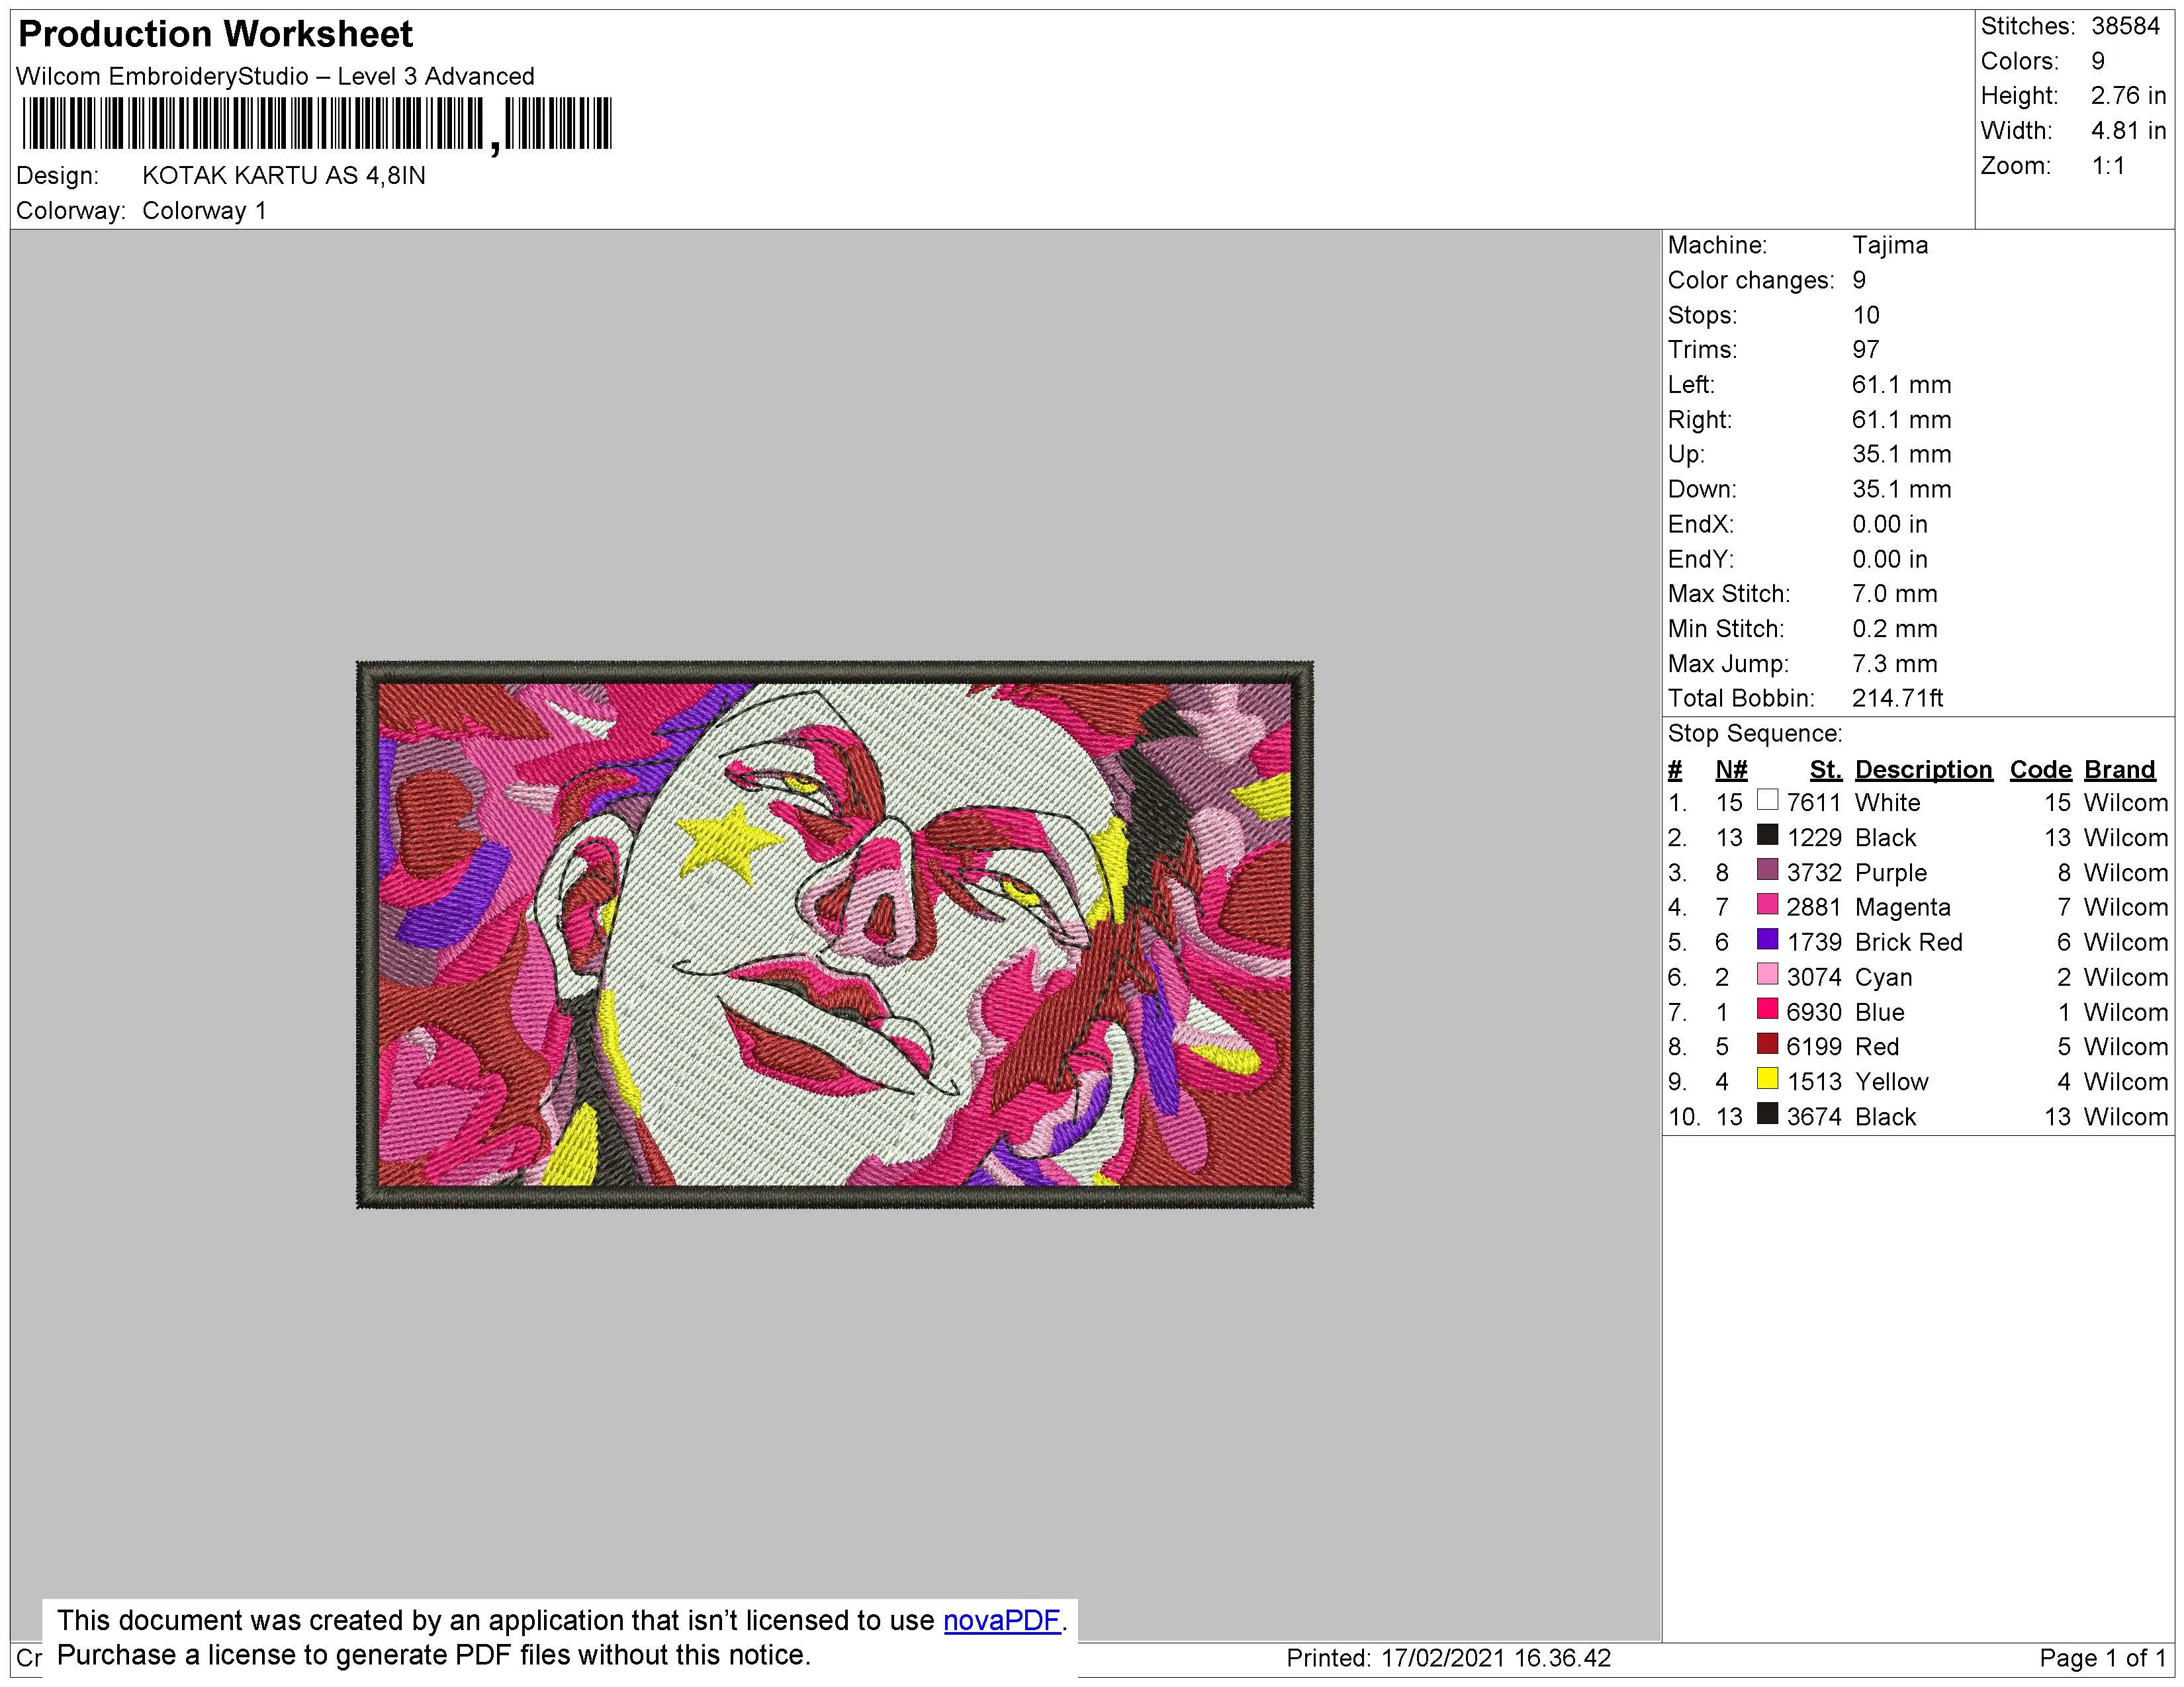Screen dimensions: 2184x1687
Task: Click the Description column header
Action: pos(1923,769)
